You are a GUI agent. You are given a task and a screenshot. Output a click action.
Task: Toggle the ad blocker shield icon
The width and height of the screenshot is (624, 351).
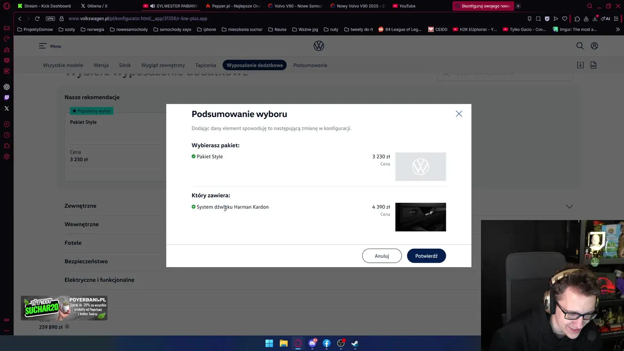(x=547, y=19)
